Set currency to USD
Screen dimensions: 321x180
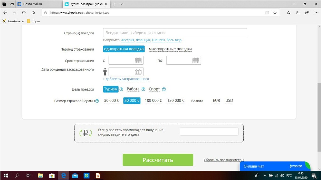pos(229,101)
